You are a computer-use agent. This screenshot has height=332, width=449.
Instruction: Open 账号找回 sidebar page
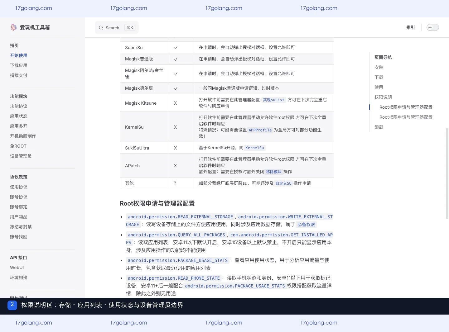click(19, 237)
